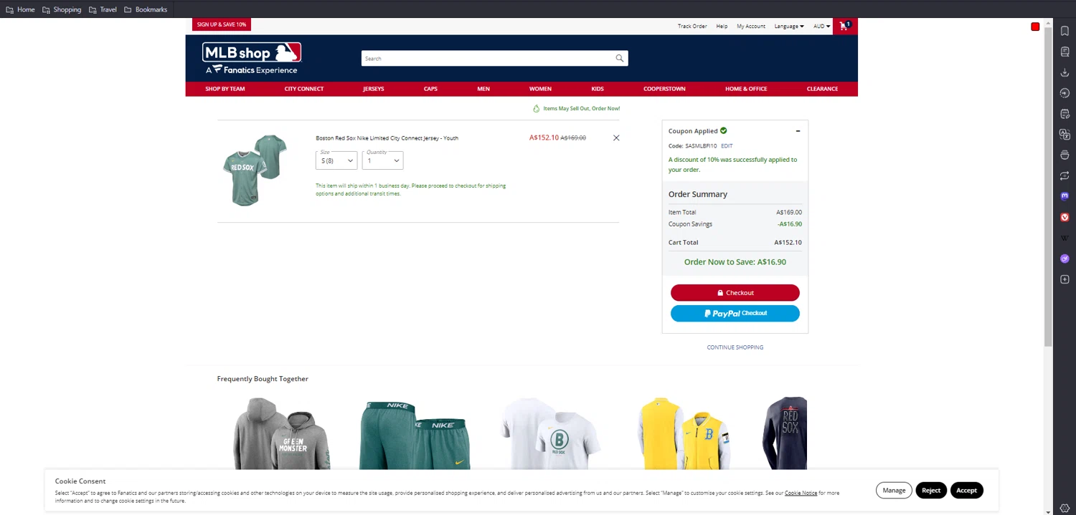Image resolution: width=1076 pixels, height=515 pixels.
Task: Open Cooperstown menu
Action: tap(664, 89)
